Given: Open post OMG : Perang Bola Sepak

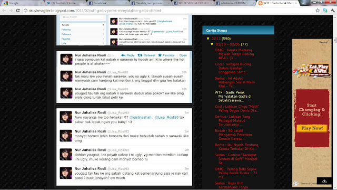Looking at the screenshot, I should tap(236, 173).
